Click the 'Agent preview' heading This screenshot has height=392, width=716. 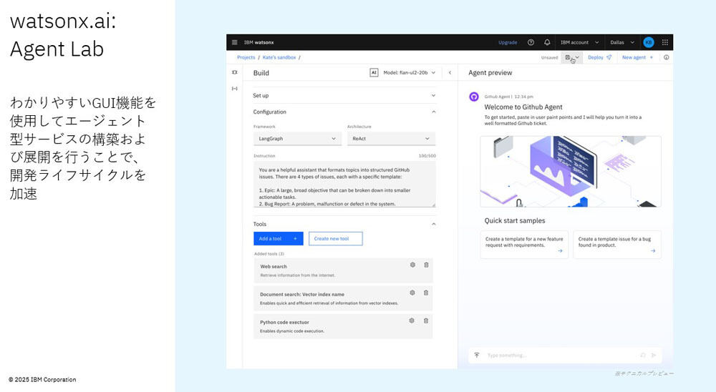490,72
